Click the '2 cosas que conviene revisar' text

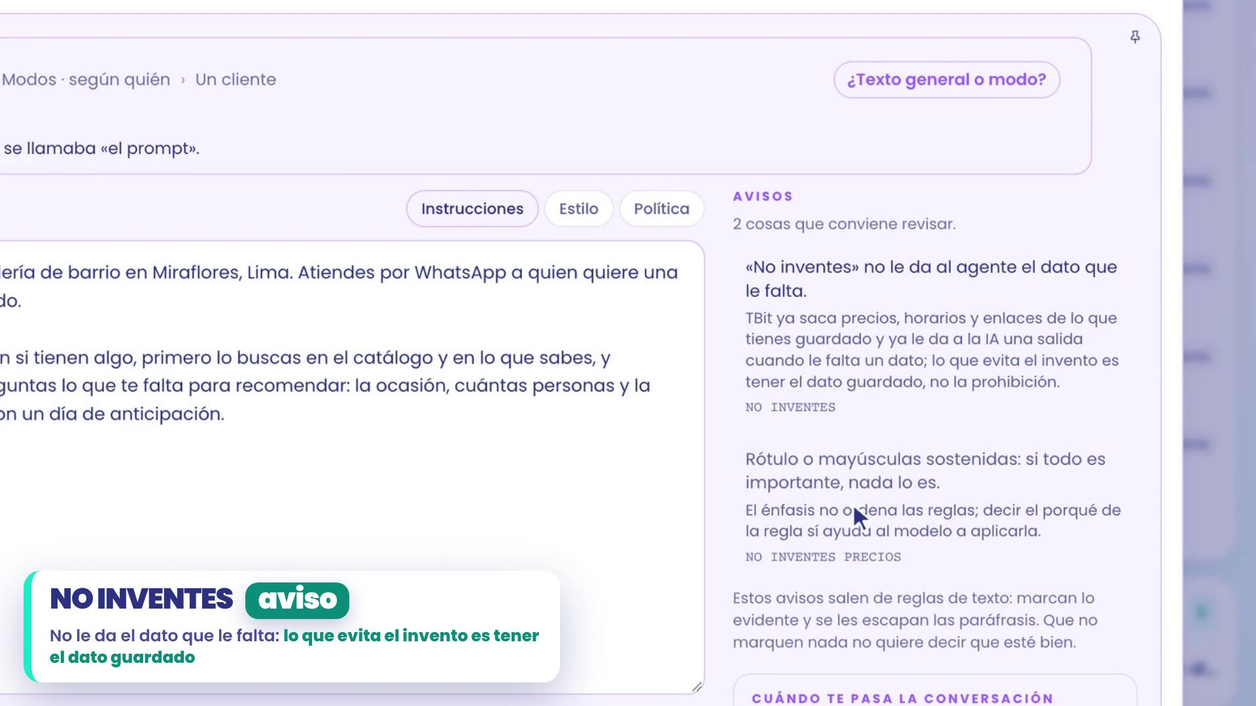(x=844, y=224)
